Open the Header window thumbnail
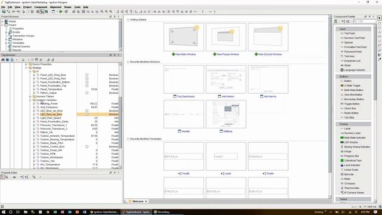This screenshot has height=215, width=382. (184, 114)
